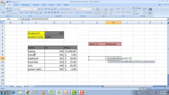The image size is (169, 95).
Task: Click the Insert Worksheet tab icon
Action: (32, 86)
